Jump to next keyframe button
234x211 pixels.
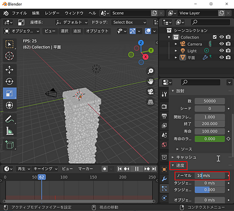click(147, 169)
